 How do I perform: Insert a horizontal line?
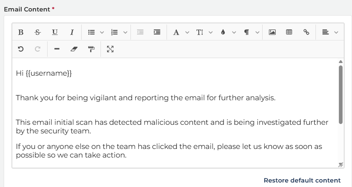tap(57, 49)
